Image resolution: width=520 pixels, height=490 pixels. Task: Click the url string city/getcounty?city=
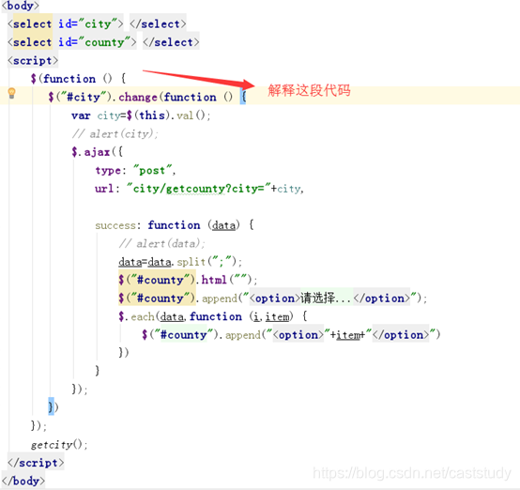point(199,189)
